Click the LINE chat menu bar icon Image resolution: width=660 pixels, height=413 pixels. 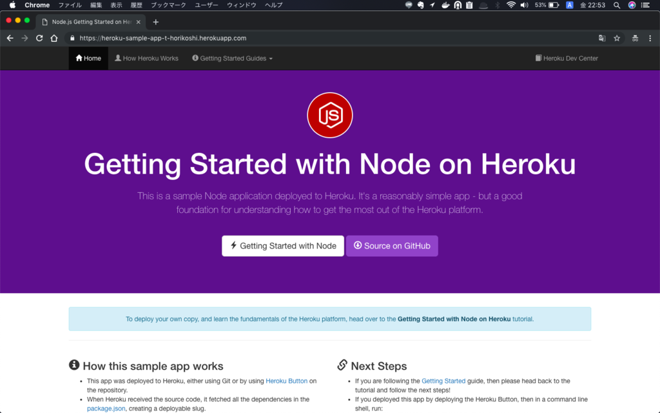coord(408,5)
